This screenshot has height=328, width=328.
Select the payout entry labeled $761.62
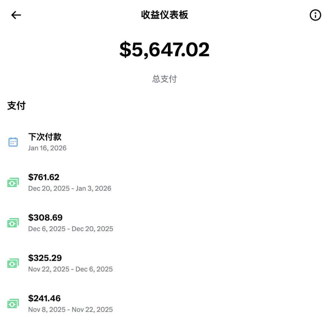pos(44,177)
